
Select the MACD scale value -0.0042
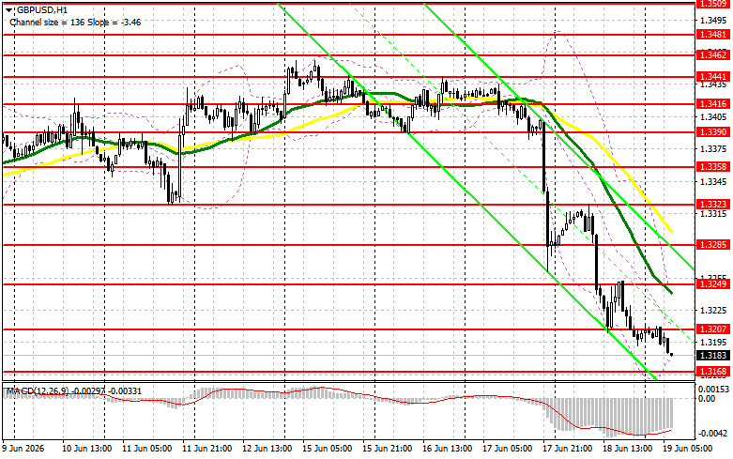713,434
